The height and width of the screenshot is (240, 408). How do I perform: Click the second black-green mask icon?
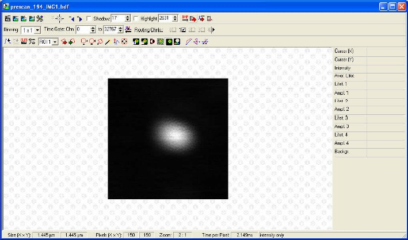(x=144, y=41)
